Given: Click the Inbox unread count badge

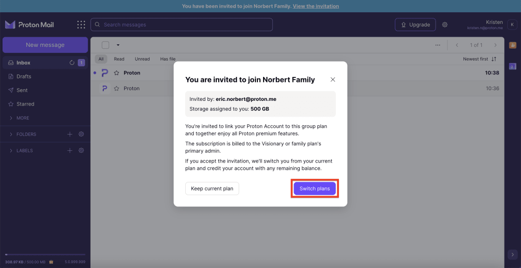Looking at the screenshot, I should [x=81, y=63].
